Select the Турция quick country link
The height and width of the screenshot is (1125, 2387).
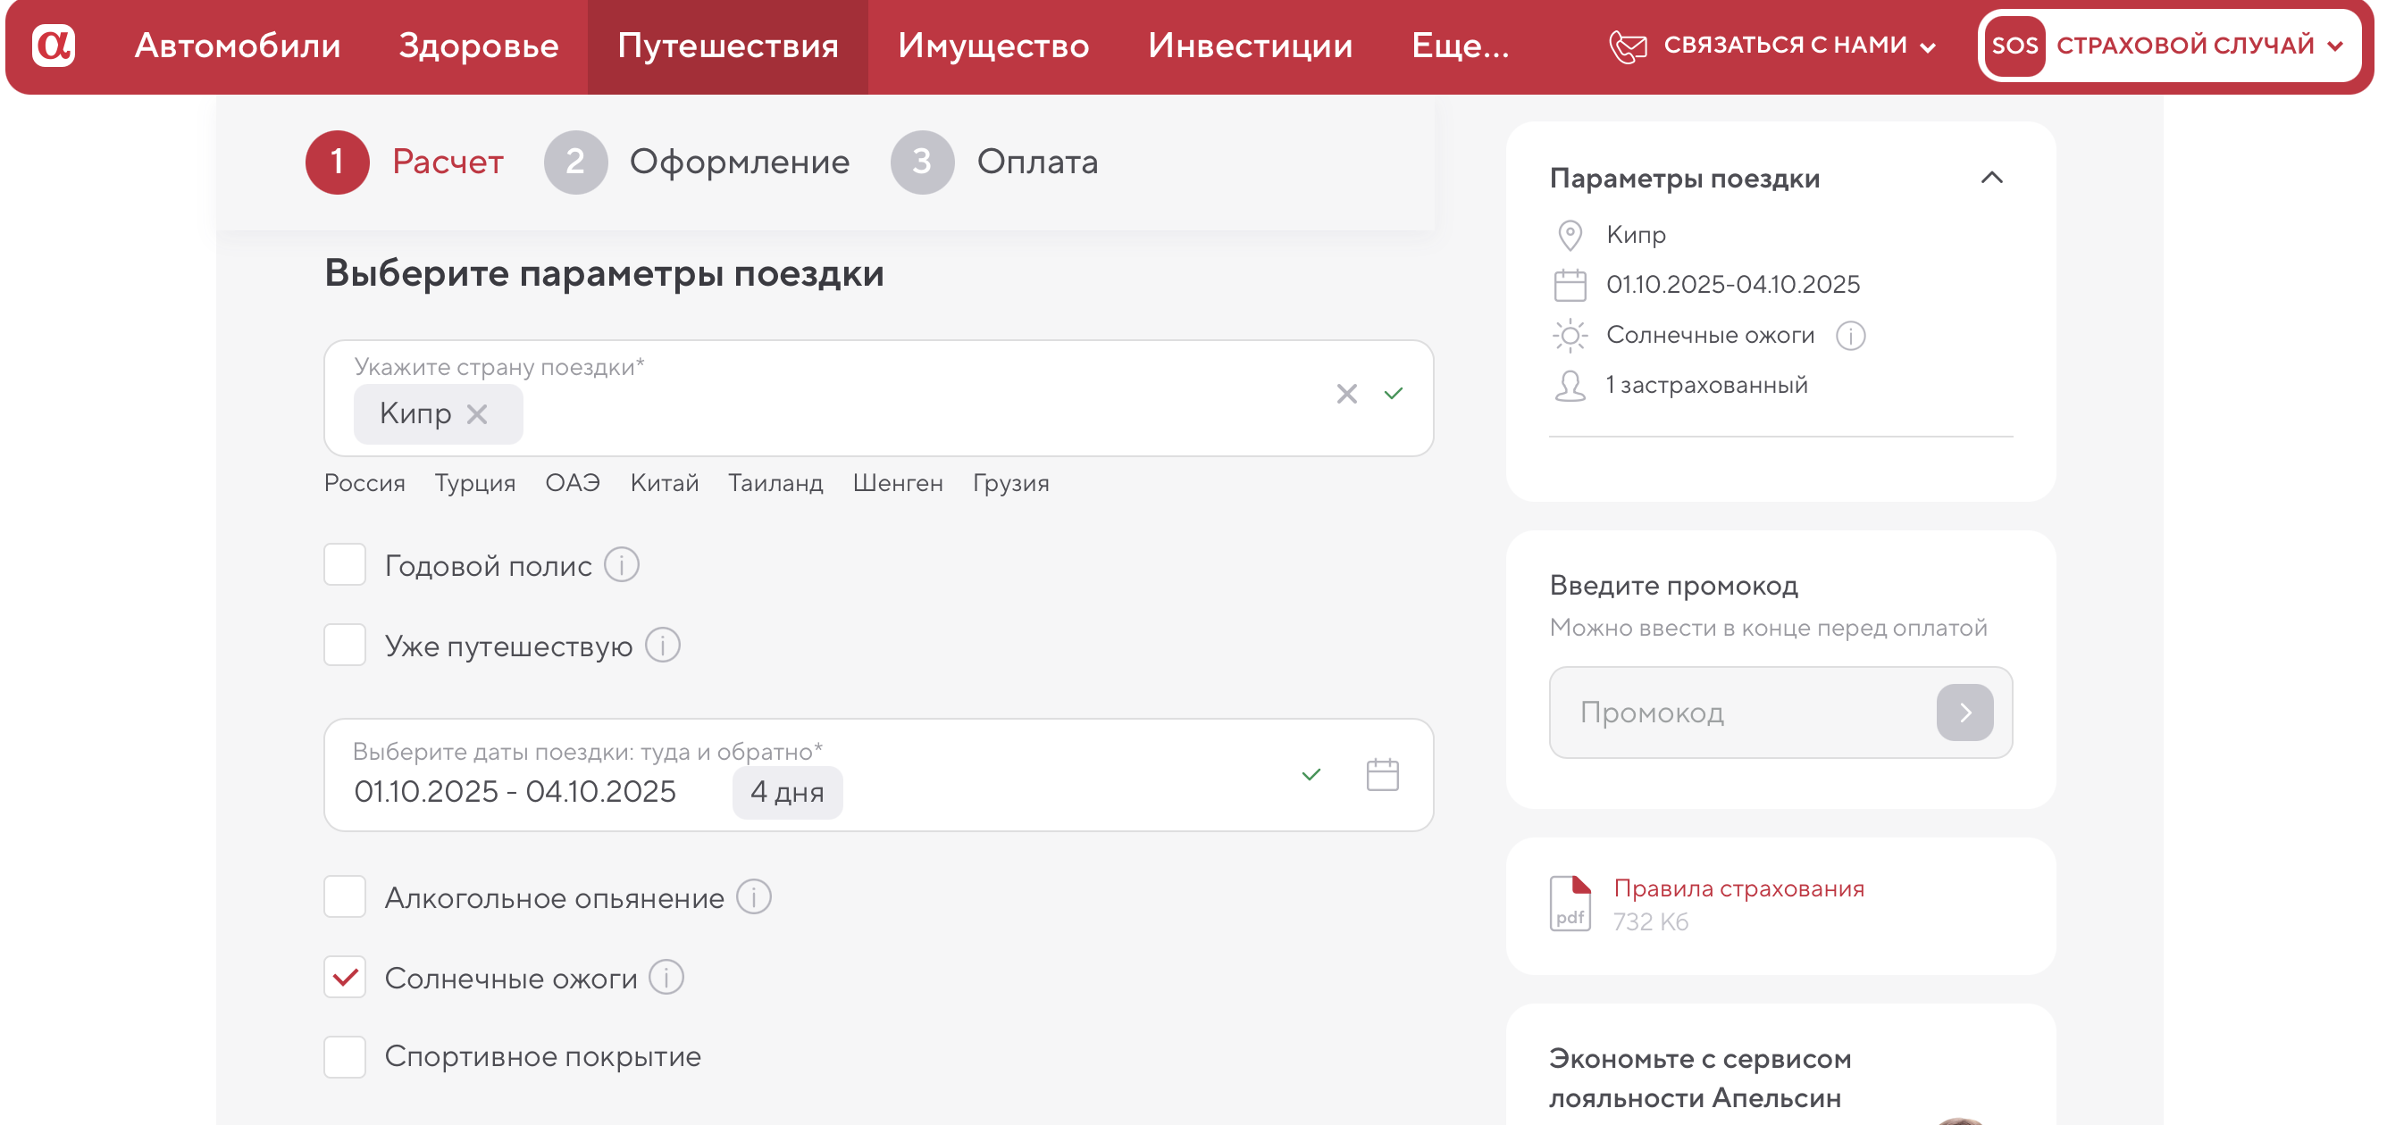474,483
